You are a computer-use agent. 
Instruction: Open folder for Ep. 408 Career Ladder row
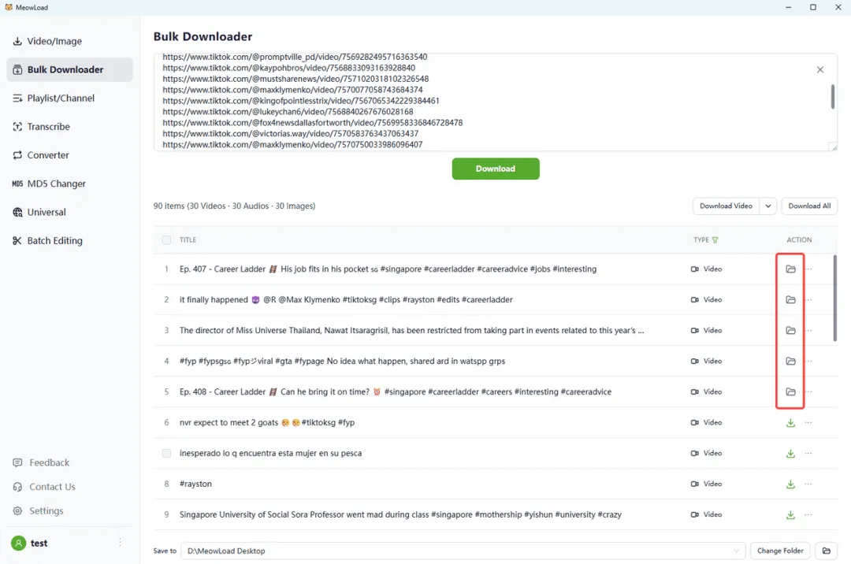coord(790,391)
